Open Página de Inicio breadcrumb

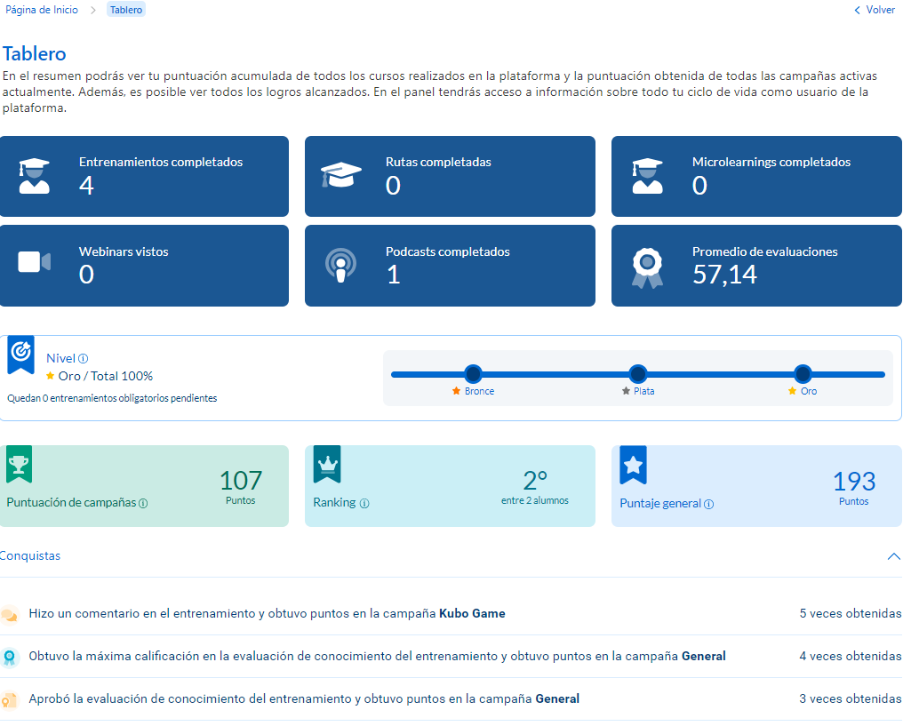42,10
